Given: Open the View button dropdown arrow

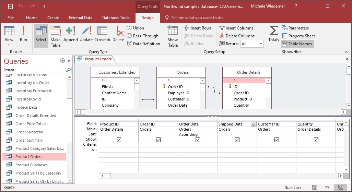Looking at the screenshot, I should coord(9,45).
